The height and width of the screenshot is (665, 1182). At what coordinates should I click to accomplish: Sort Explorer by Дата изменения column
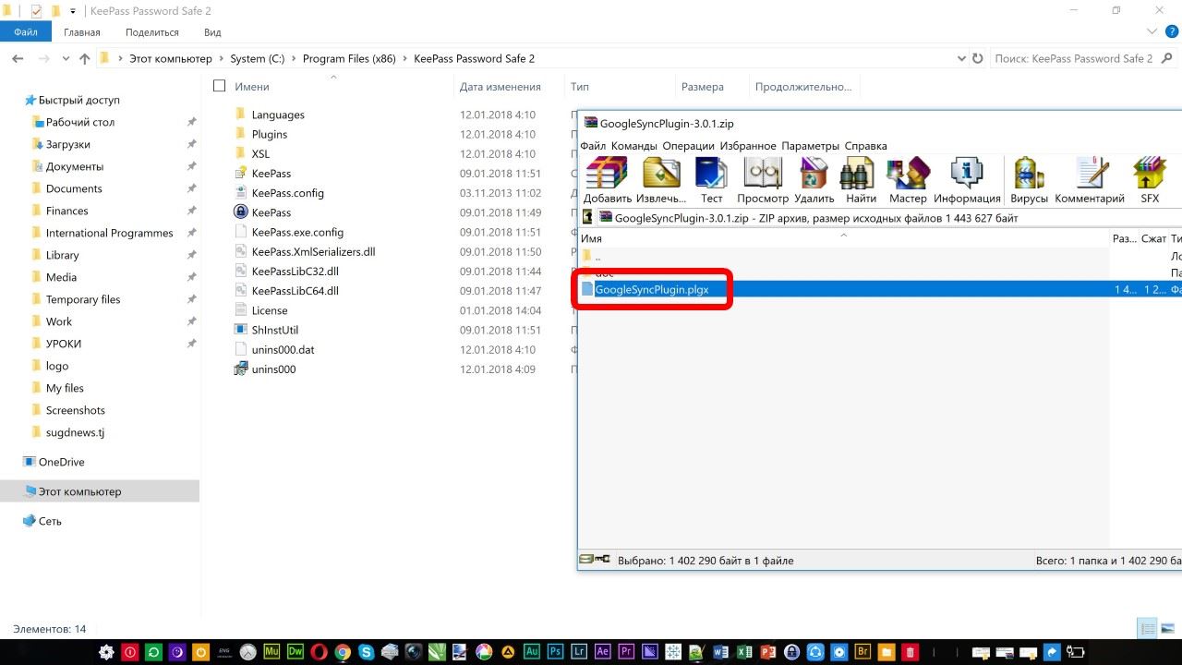point(500,87)
